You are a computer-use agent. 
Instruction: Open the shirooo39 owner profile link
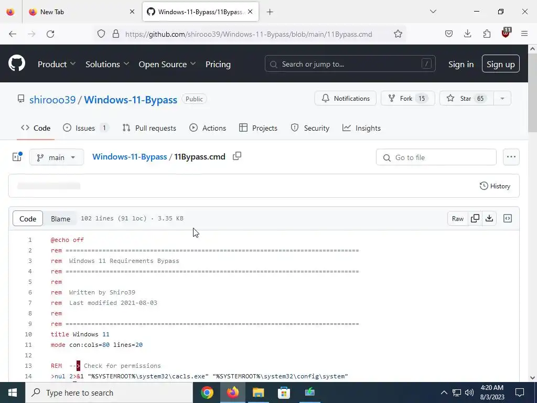(x=52, y=100)
